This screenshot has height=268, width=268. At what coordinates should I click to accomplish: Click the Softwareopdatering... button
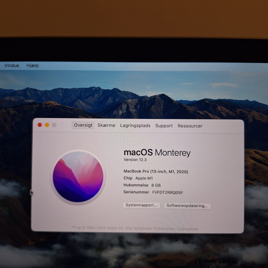click(187, 205)
